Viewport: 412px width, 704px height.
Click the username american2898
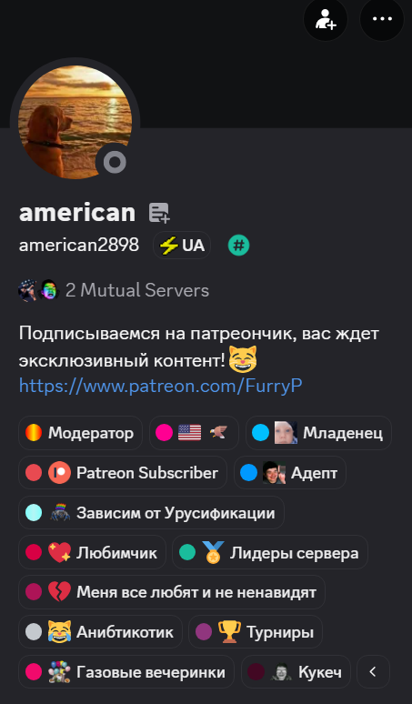(79, 246)
